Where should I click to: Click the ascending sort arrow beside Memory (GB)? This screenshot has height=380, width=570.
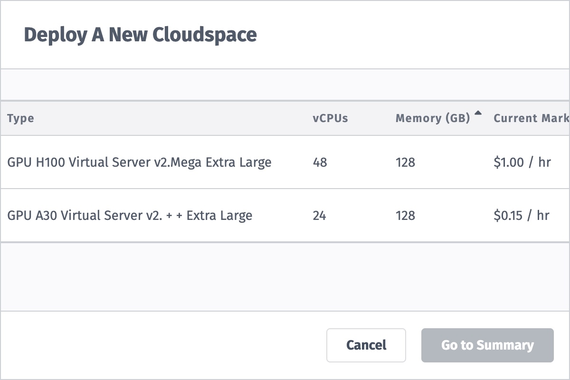tap(478, 114)
